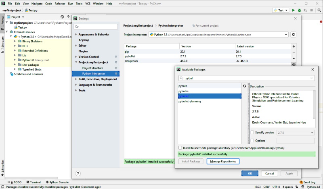Click the Test.py file icon in breadcrumb
323x189 pixels.
26,10
